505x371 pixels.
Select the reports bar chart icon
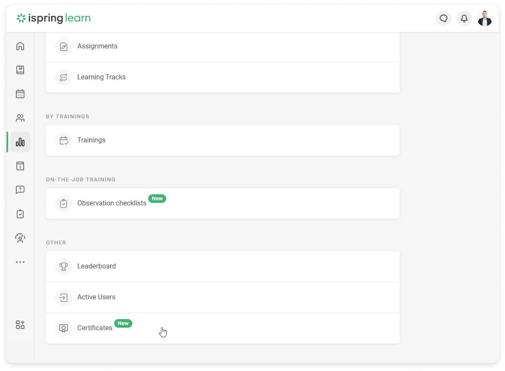[20, 142]
